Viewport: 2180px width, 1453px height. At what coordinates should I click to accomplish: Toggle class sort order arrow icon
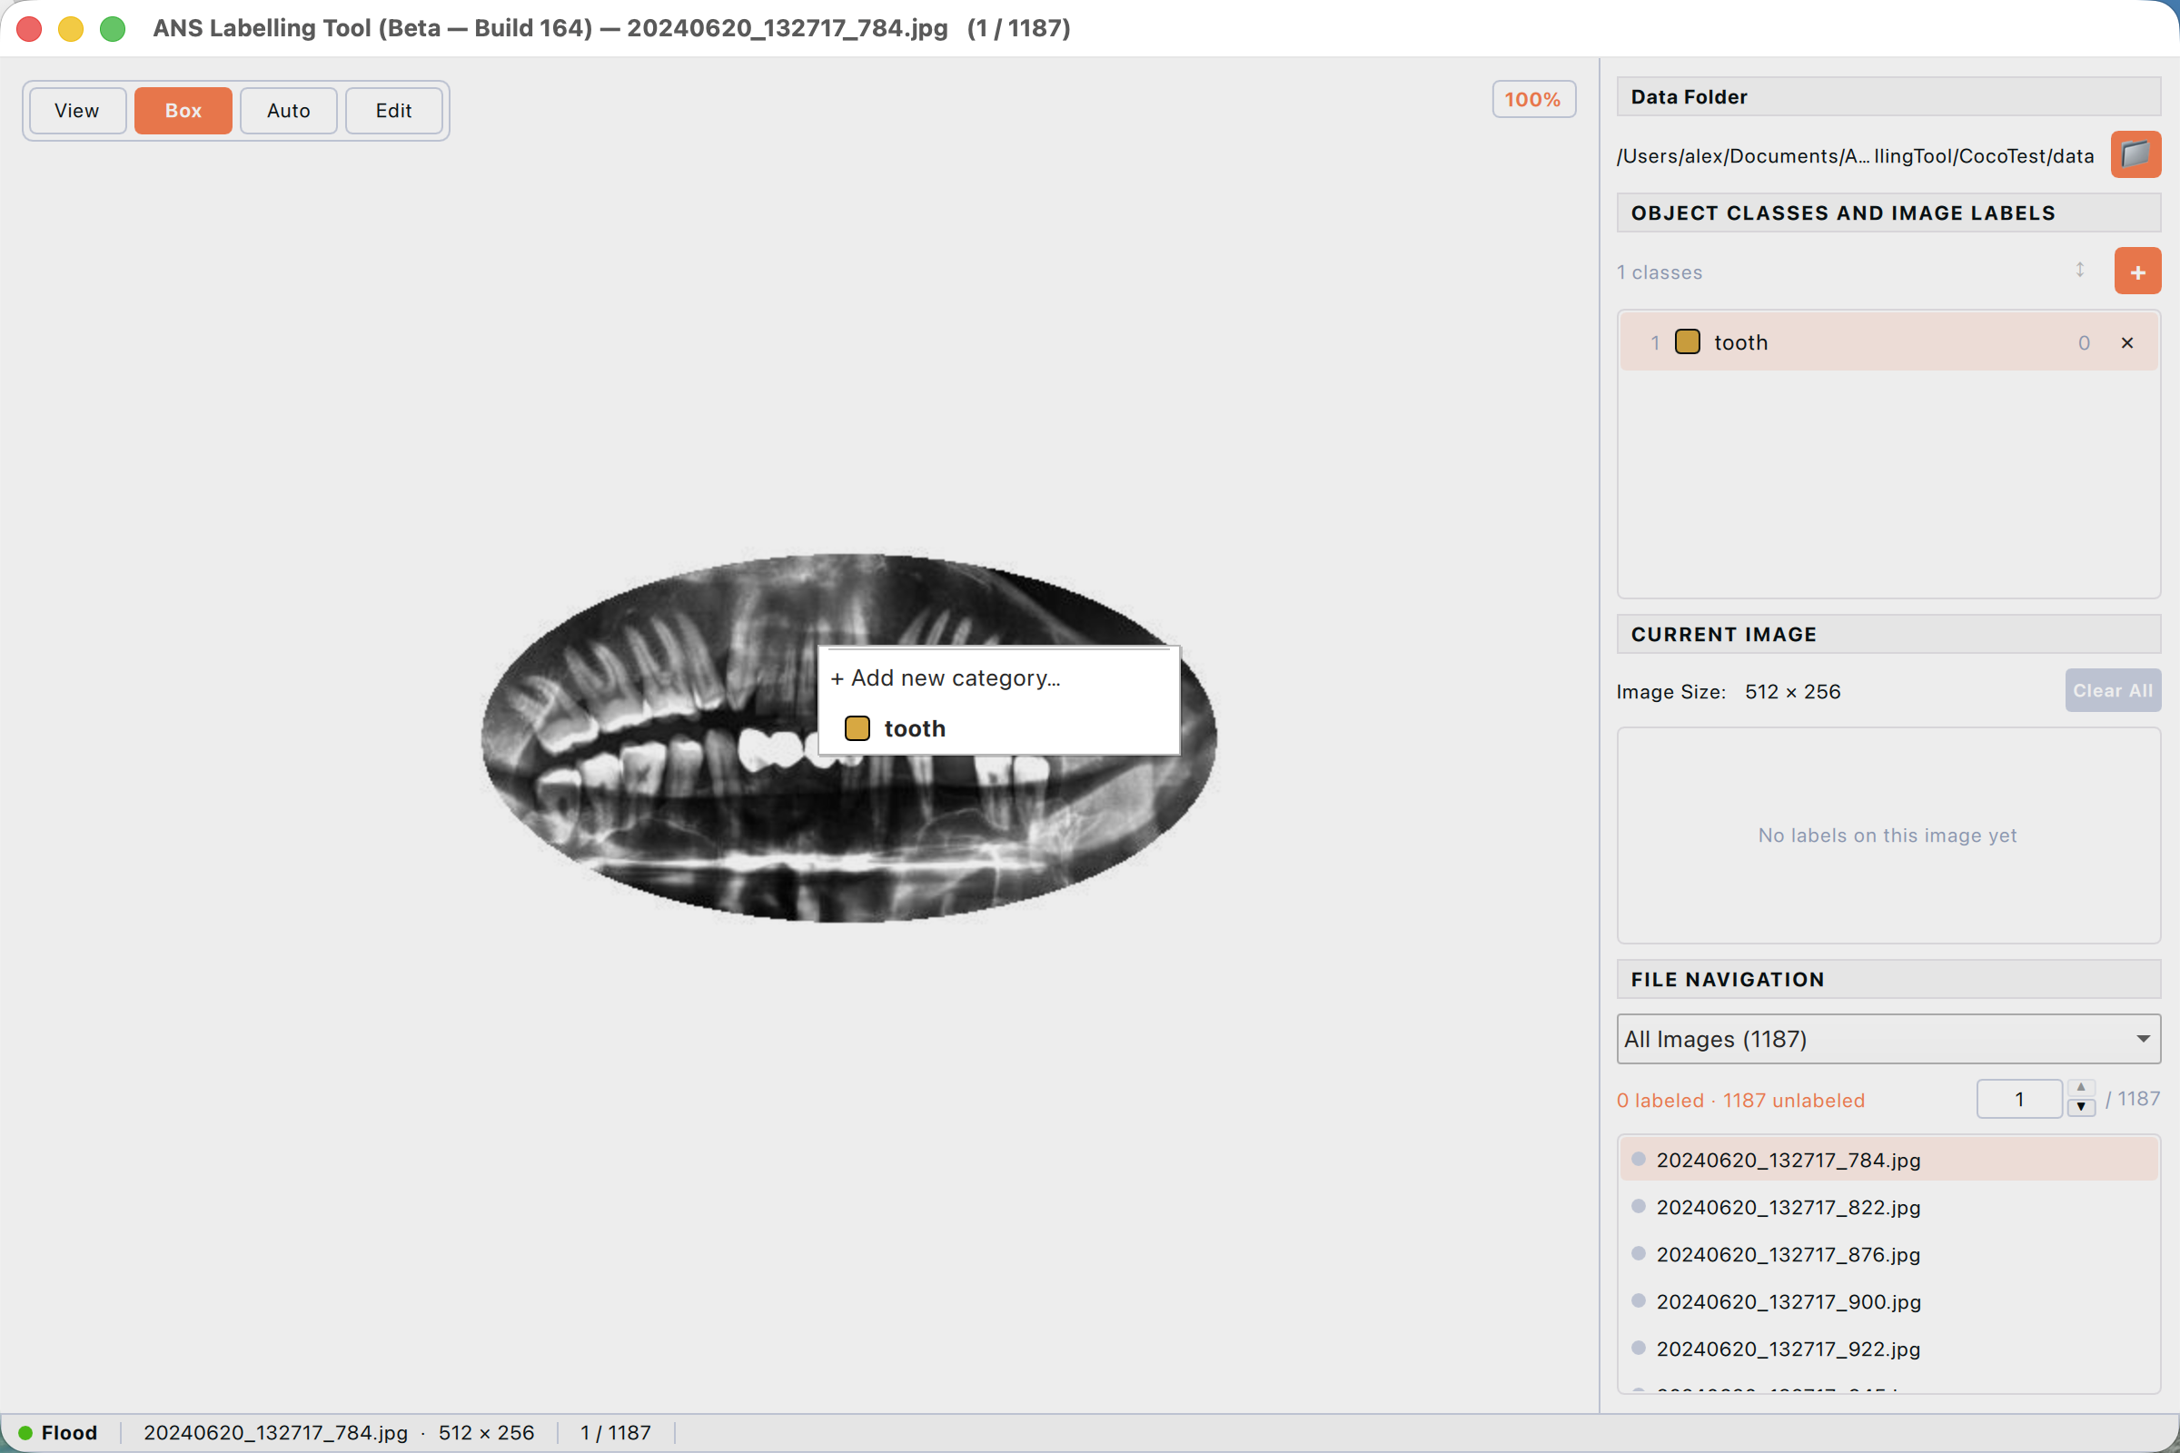coord(2080,270)
